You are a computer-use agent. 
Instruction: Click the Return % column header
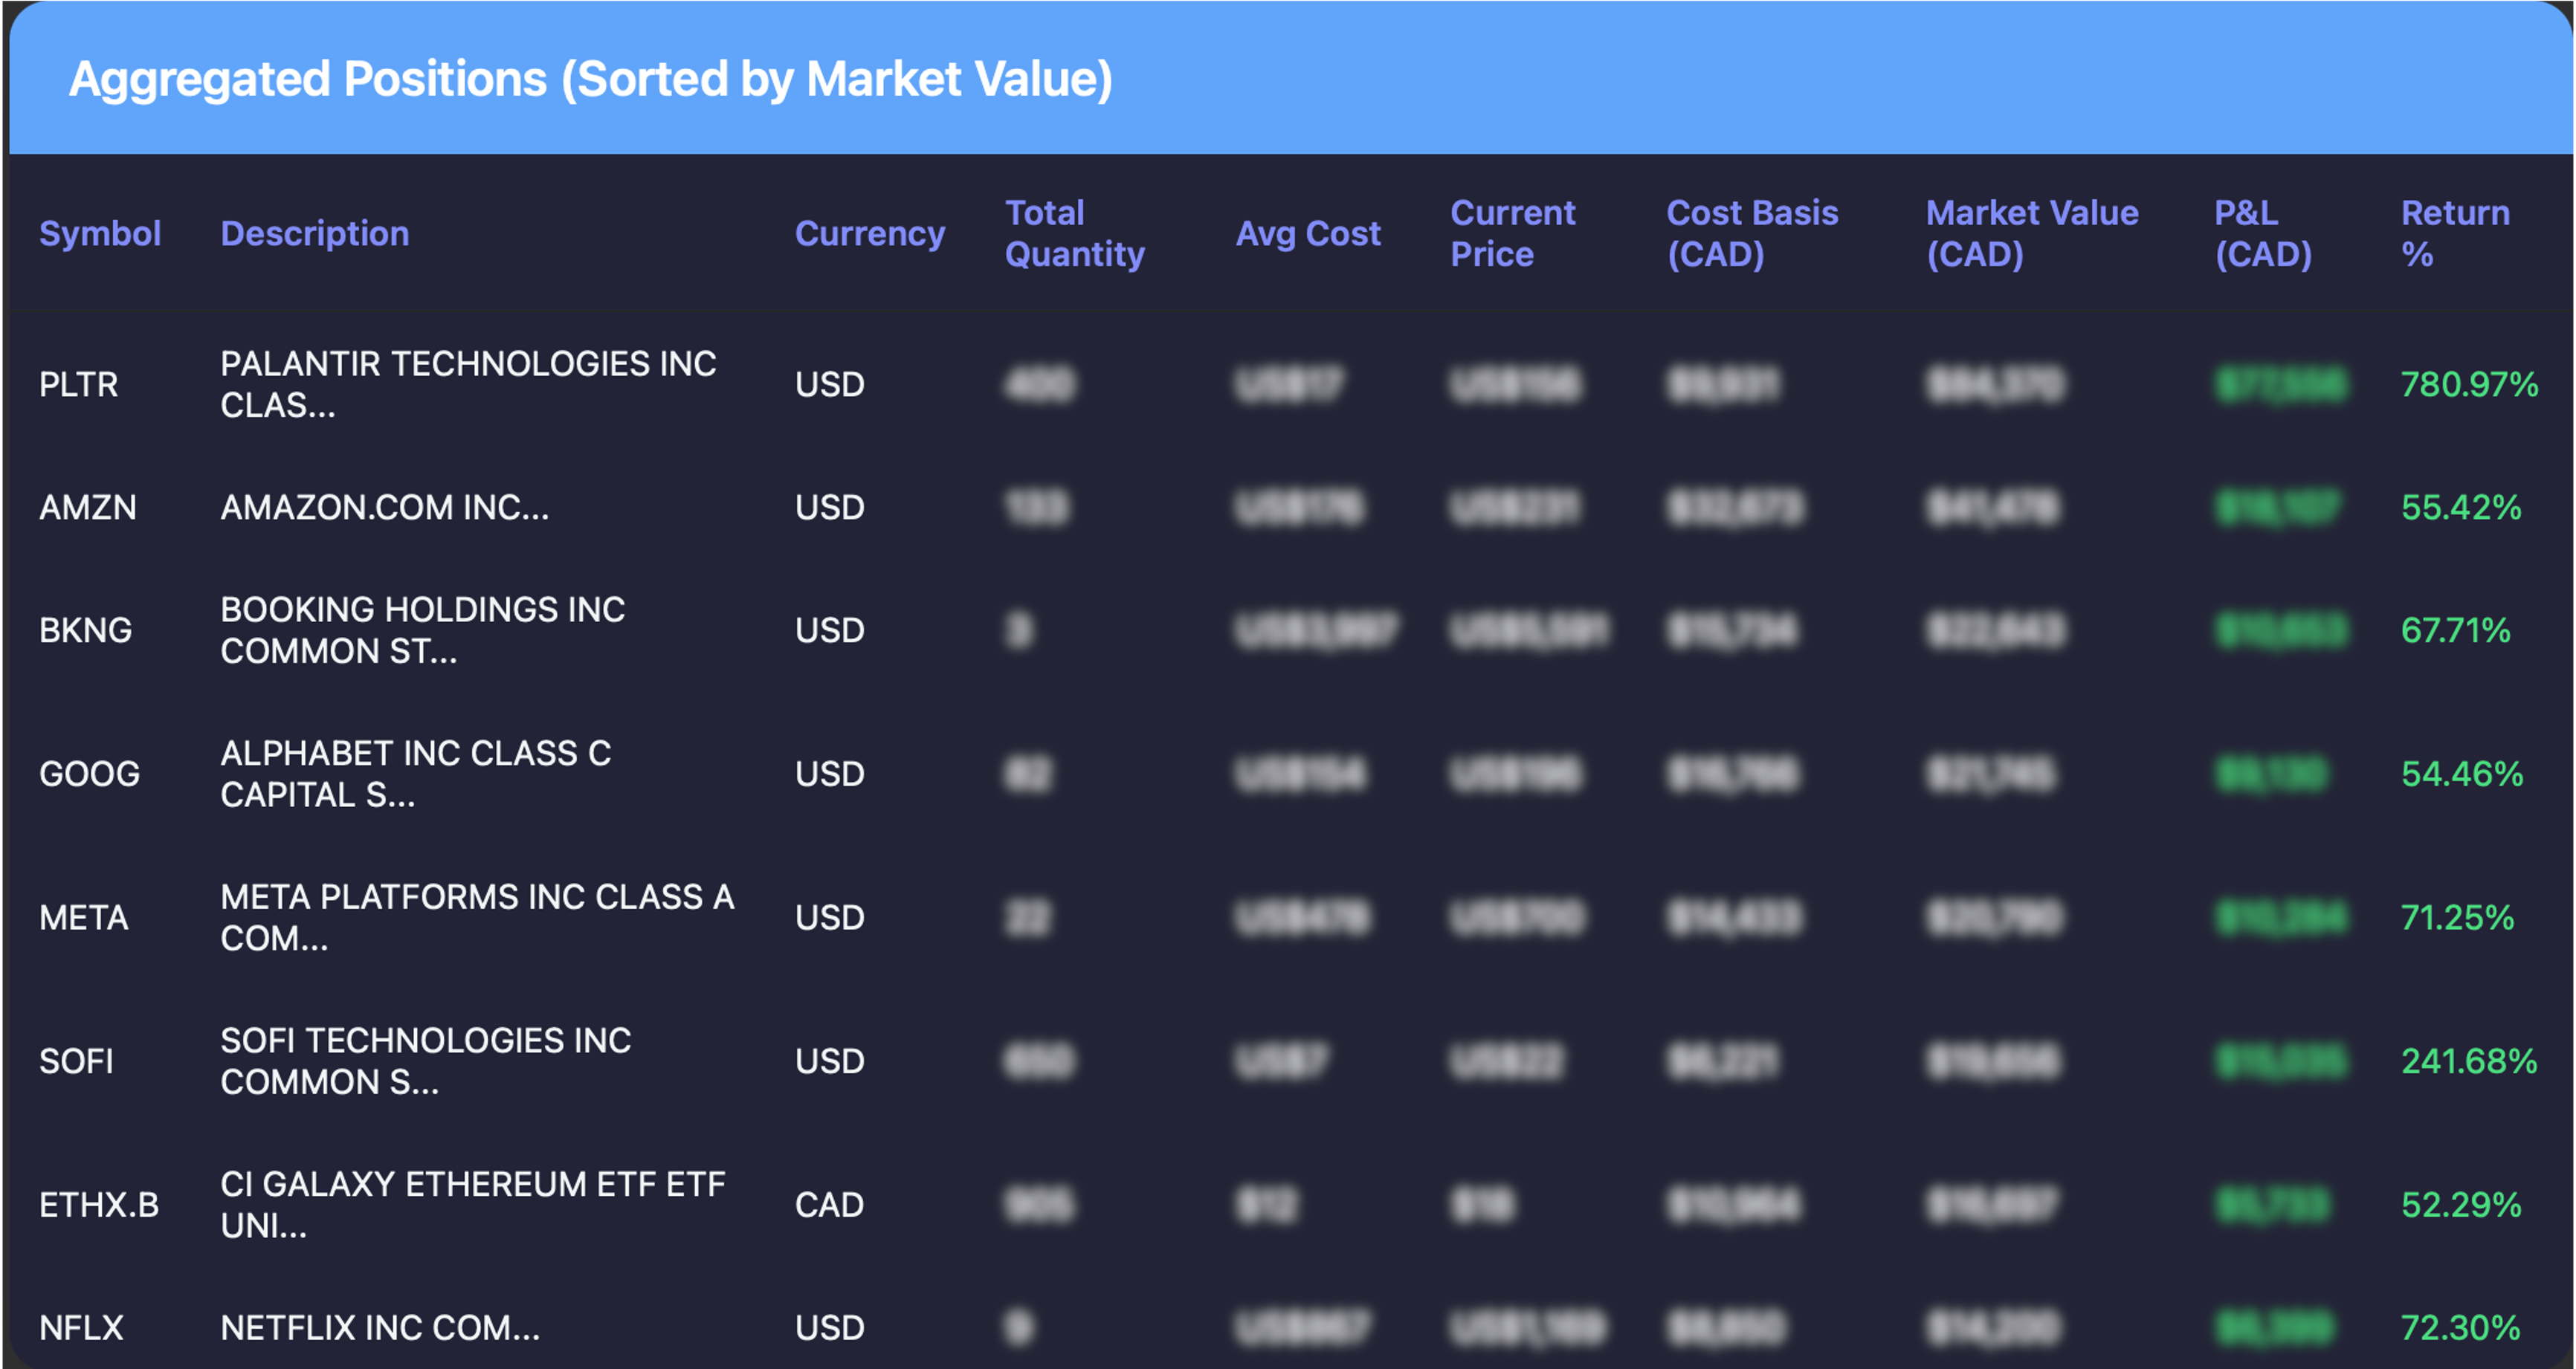point(2454,233)
